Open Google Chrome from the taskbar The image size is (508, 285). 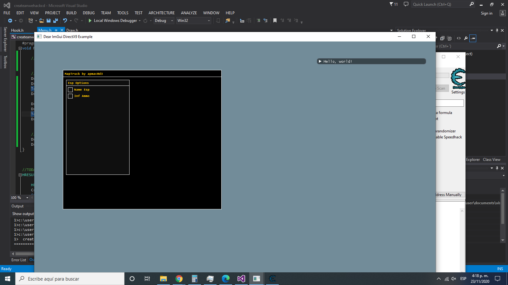(179, 279)
